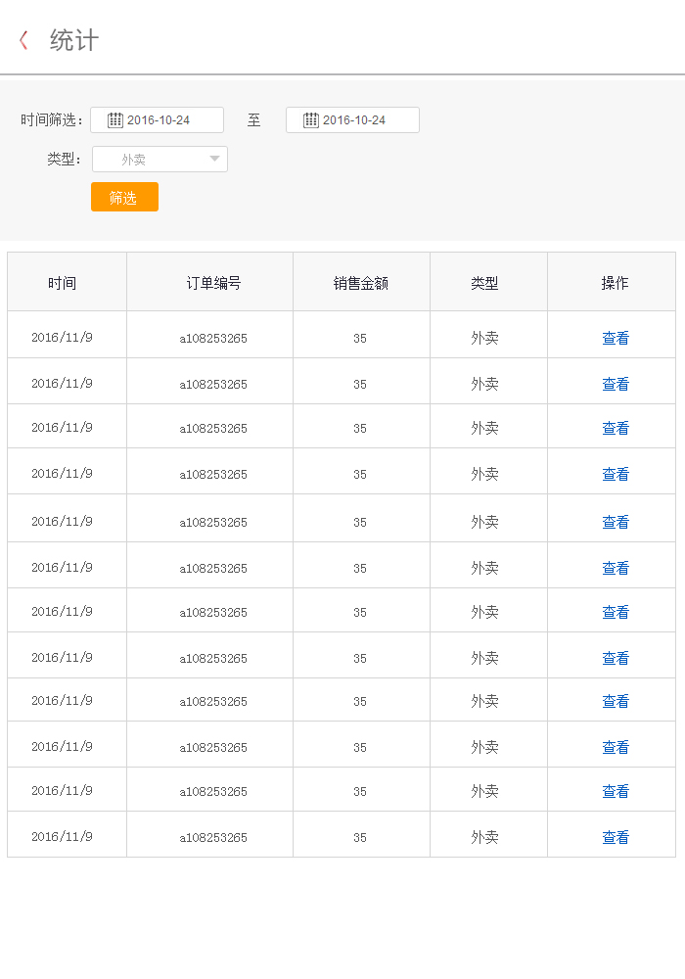Open 查看 link in the first table row
The width and height of the screenshot is (685, 979).
click(x=616, y=339)
